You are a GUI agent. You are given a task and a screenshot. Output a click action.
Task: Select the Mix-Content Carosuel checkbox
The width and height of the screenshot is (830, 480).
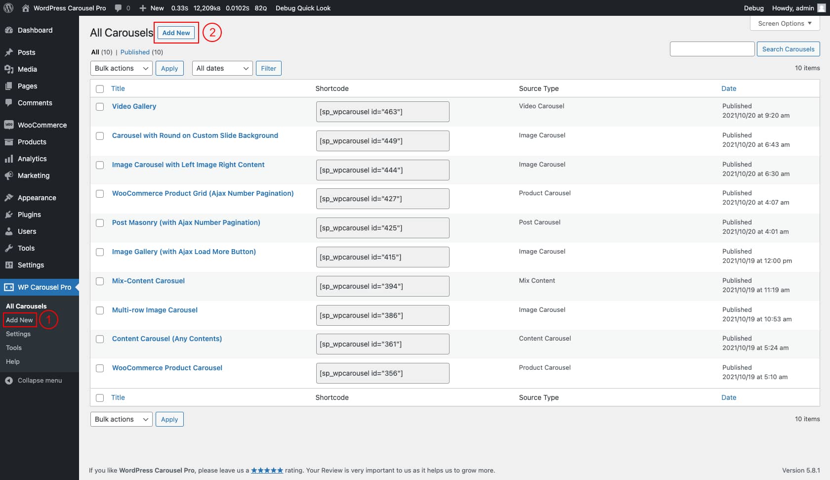100,281
